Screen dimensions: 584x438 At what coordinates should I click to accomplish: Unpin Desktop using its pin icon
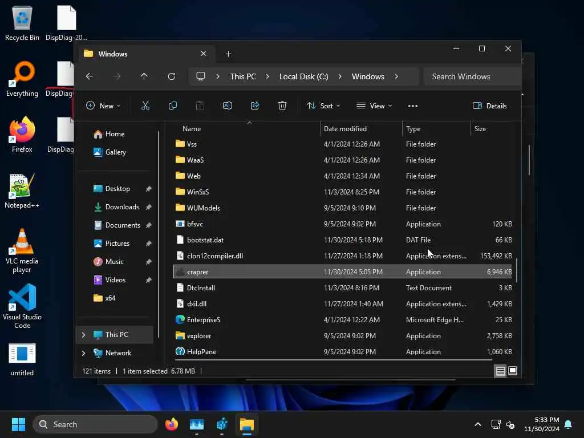pyautogui.click(x=149, y=189)
